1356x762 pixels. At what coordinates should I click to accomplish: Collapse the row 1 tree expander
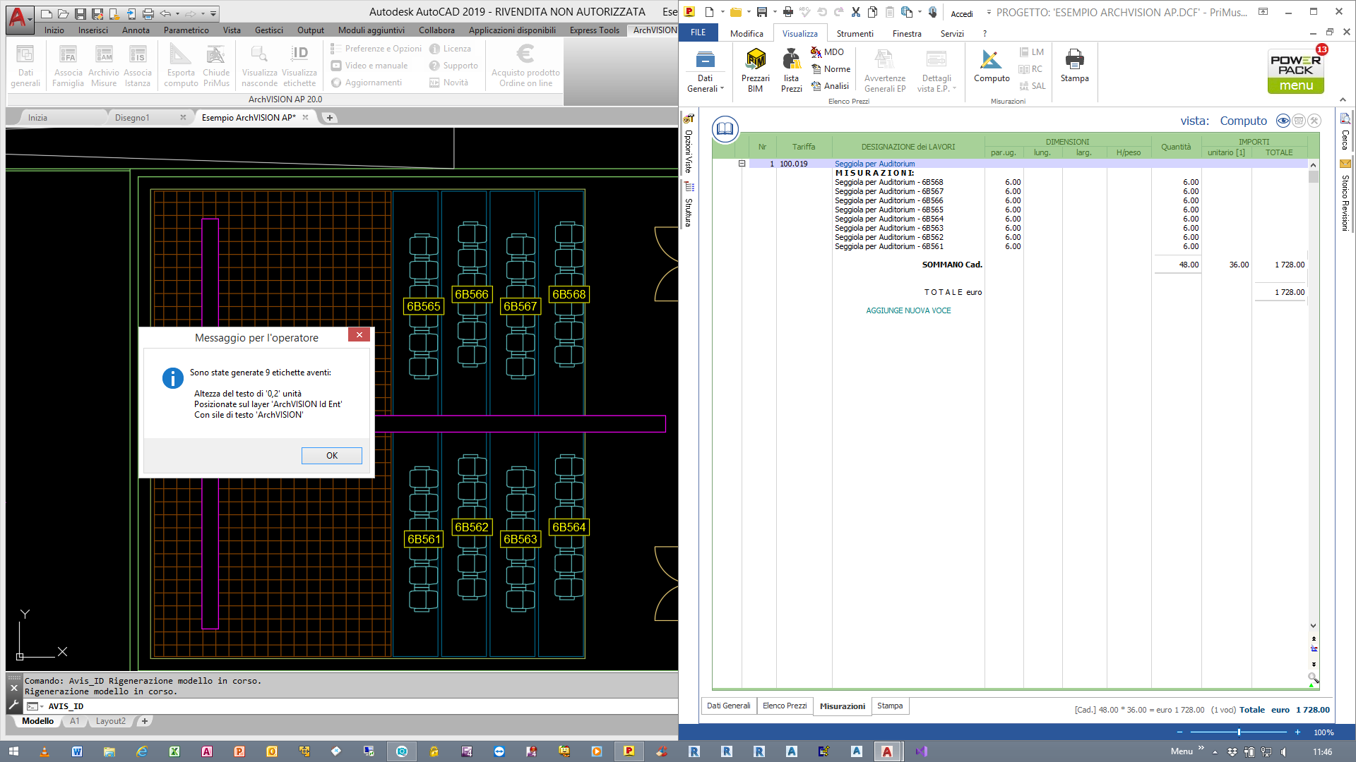pos(742,164)
